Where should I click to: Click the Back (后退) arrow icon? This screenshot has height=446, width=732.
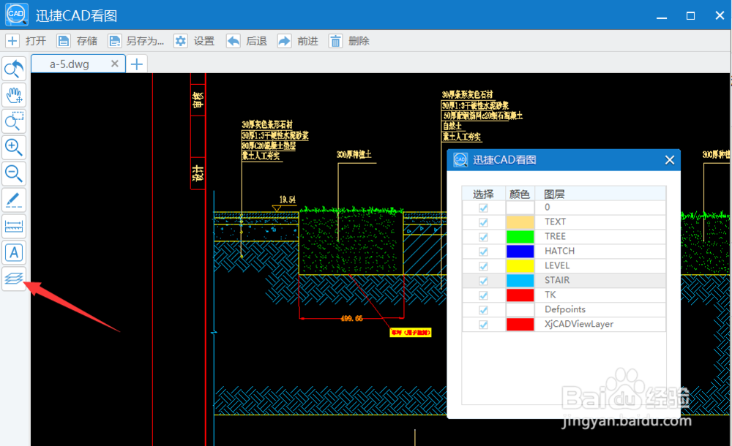[x=233, y=41]
